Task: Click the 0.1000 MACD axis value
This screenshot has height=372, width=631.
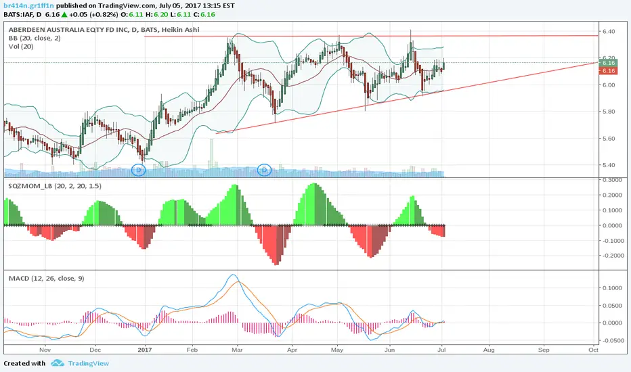Action: click(x=611, y=288)
